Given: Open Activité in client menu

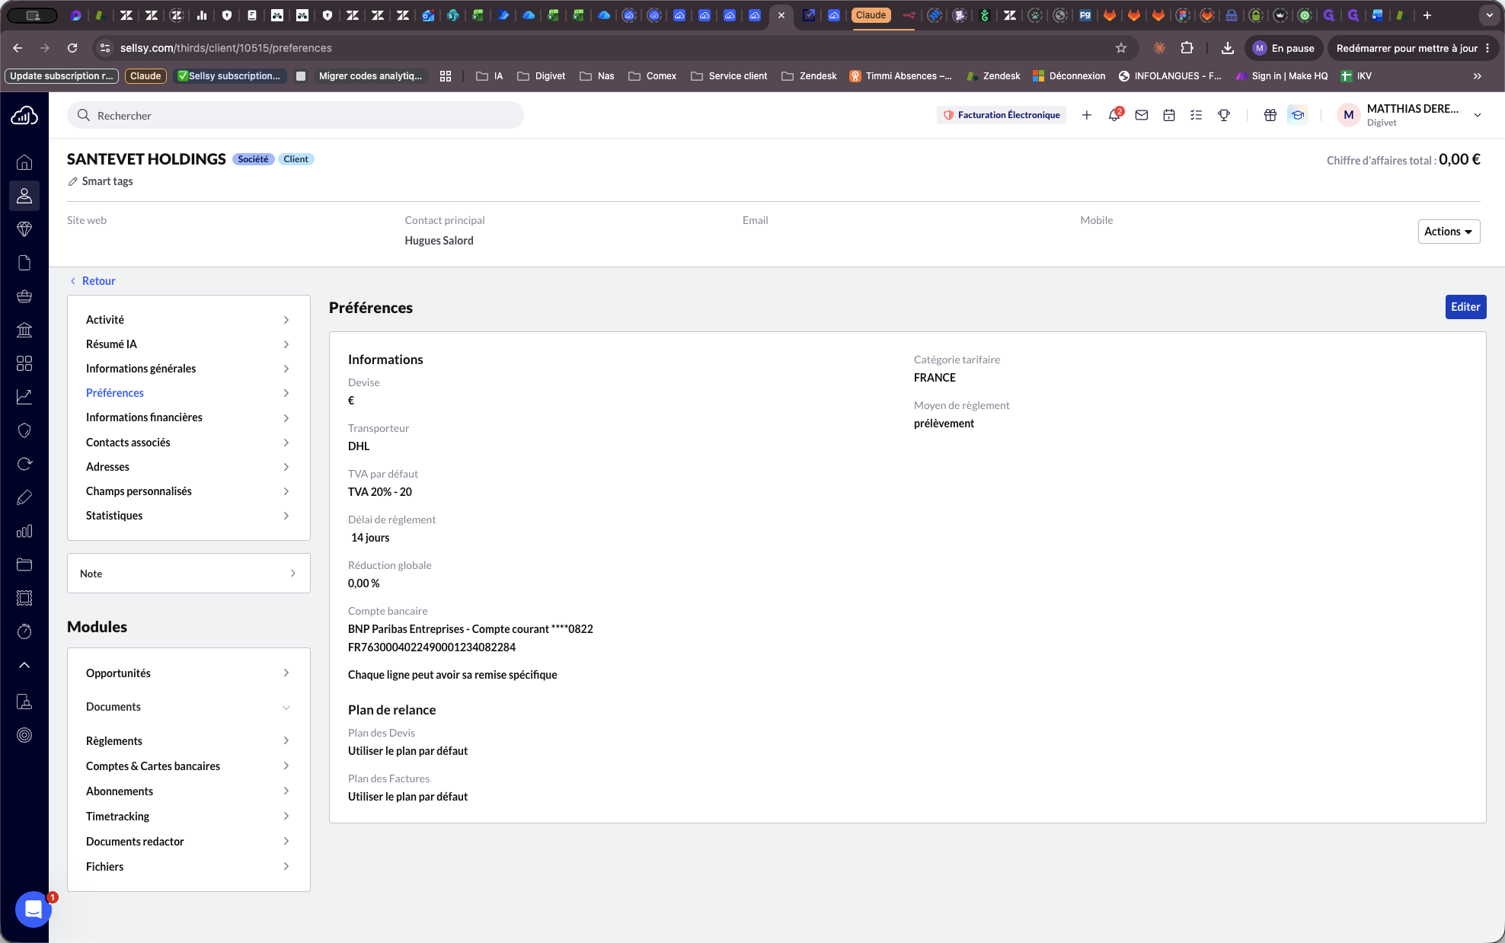Looking at the screenshot, I should 188,320.
